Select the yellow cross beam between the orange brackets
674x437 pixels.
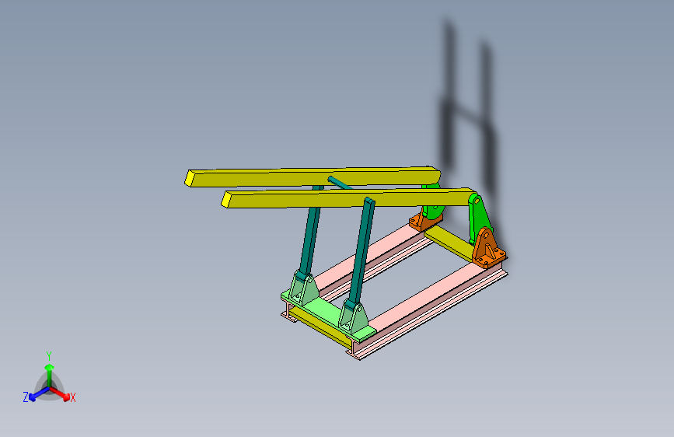tap(449, 243)
